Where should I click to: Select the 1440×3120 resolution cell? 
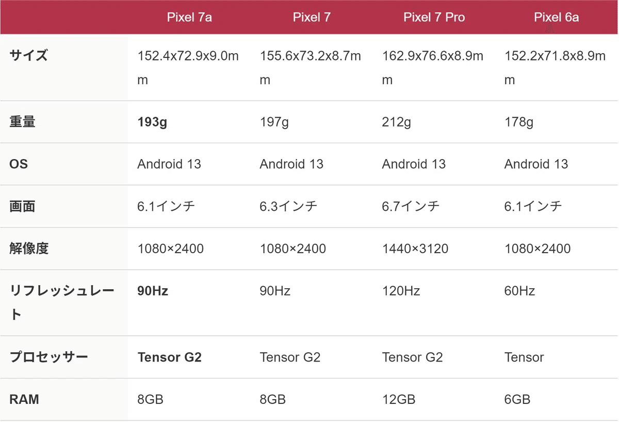(415, 249)
